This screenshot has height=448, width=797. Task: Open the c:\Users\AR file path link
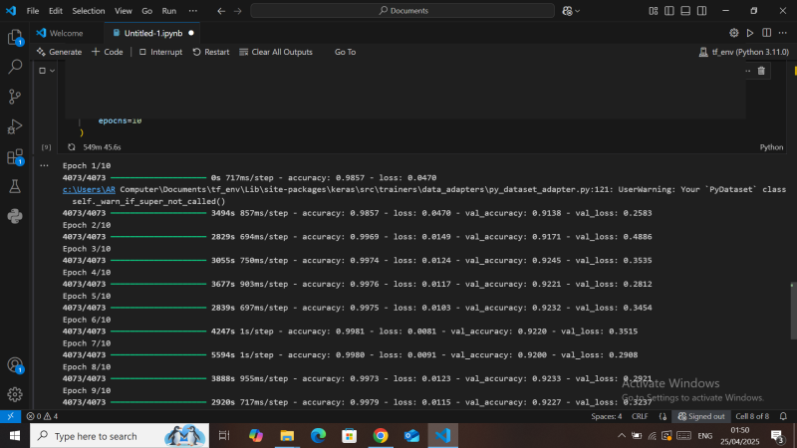[x=89, y=189]
